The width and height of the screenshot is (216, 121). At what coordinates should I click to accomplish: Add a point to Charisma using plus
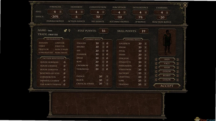(x=167, y=13)
